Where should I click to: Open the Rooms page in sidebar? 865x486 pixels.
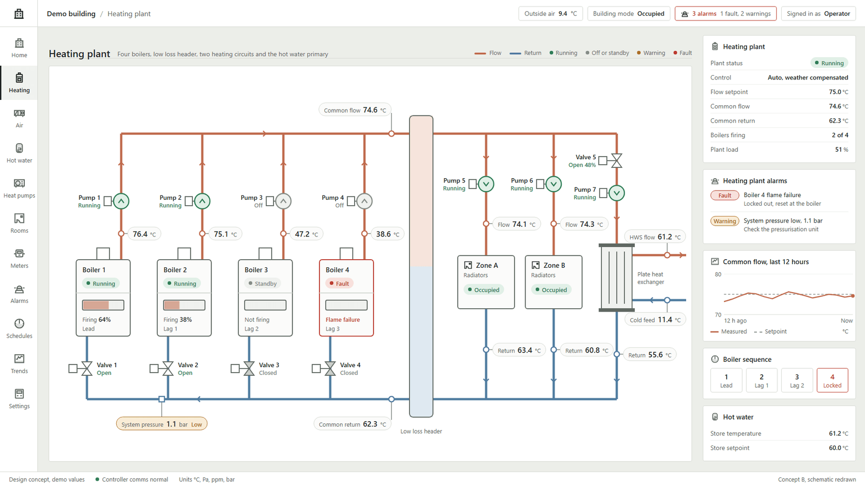point(19,224)
